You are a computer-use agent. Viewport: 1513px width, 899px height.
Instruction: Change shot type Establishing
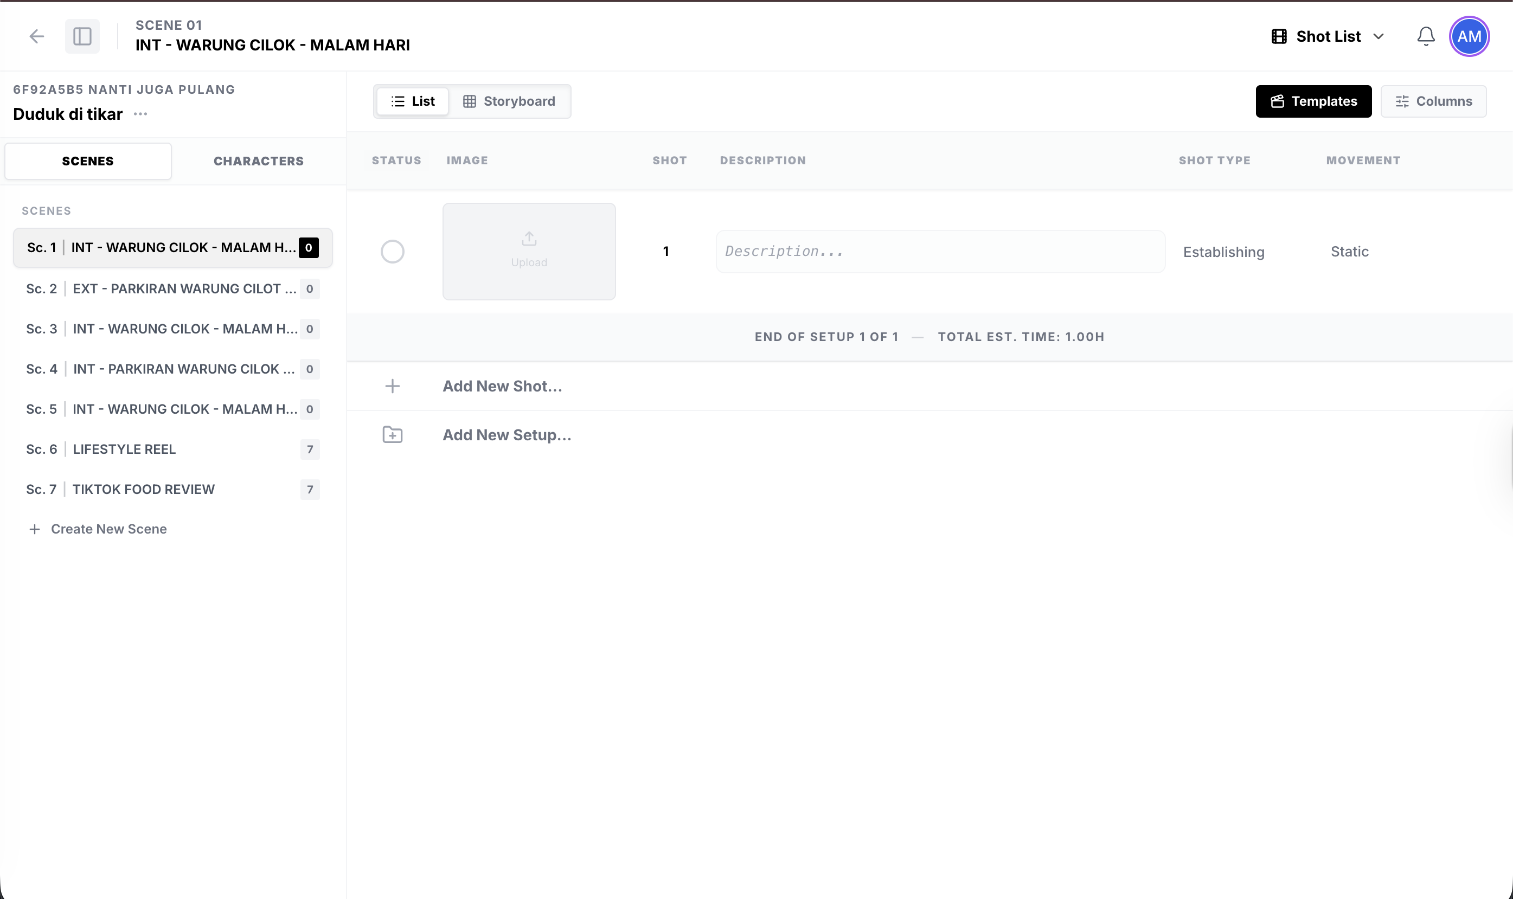coord(1223,252)
